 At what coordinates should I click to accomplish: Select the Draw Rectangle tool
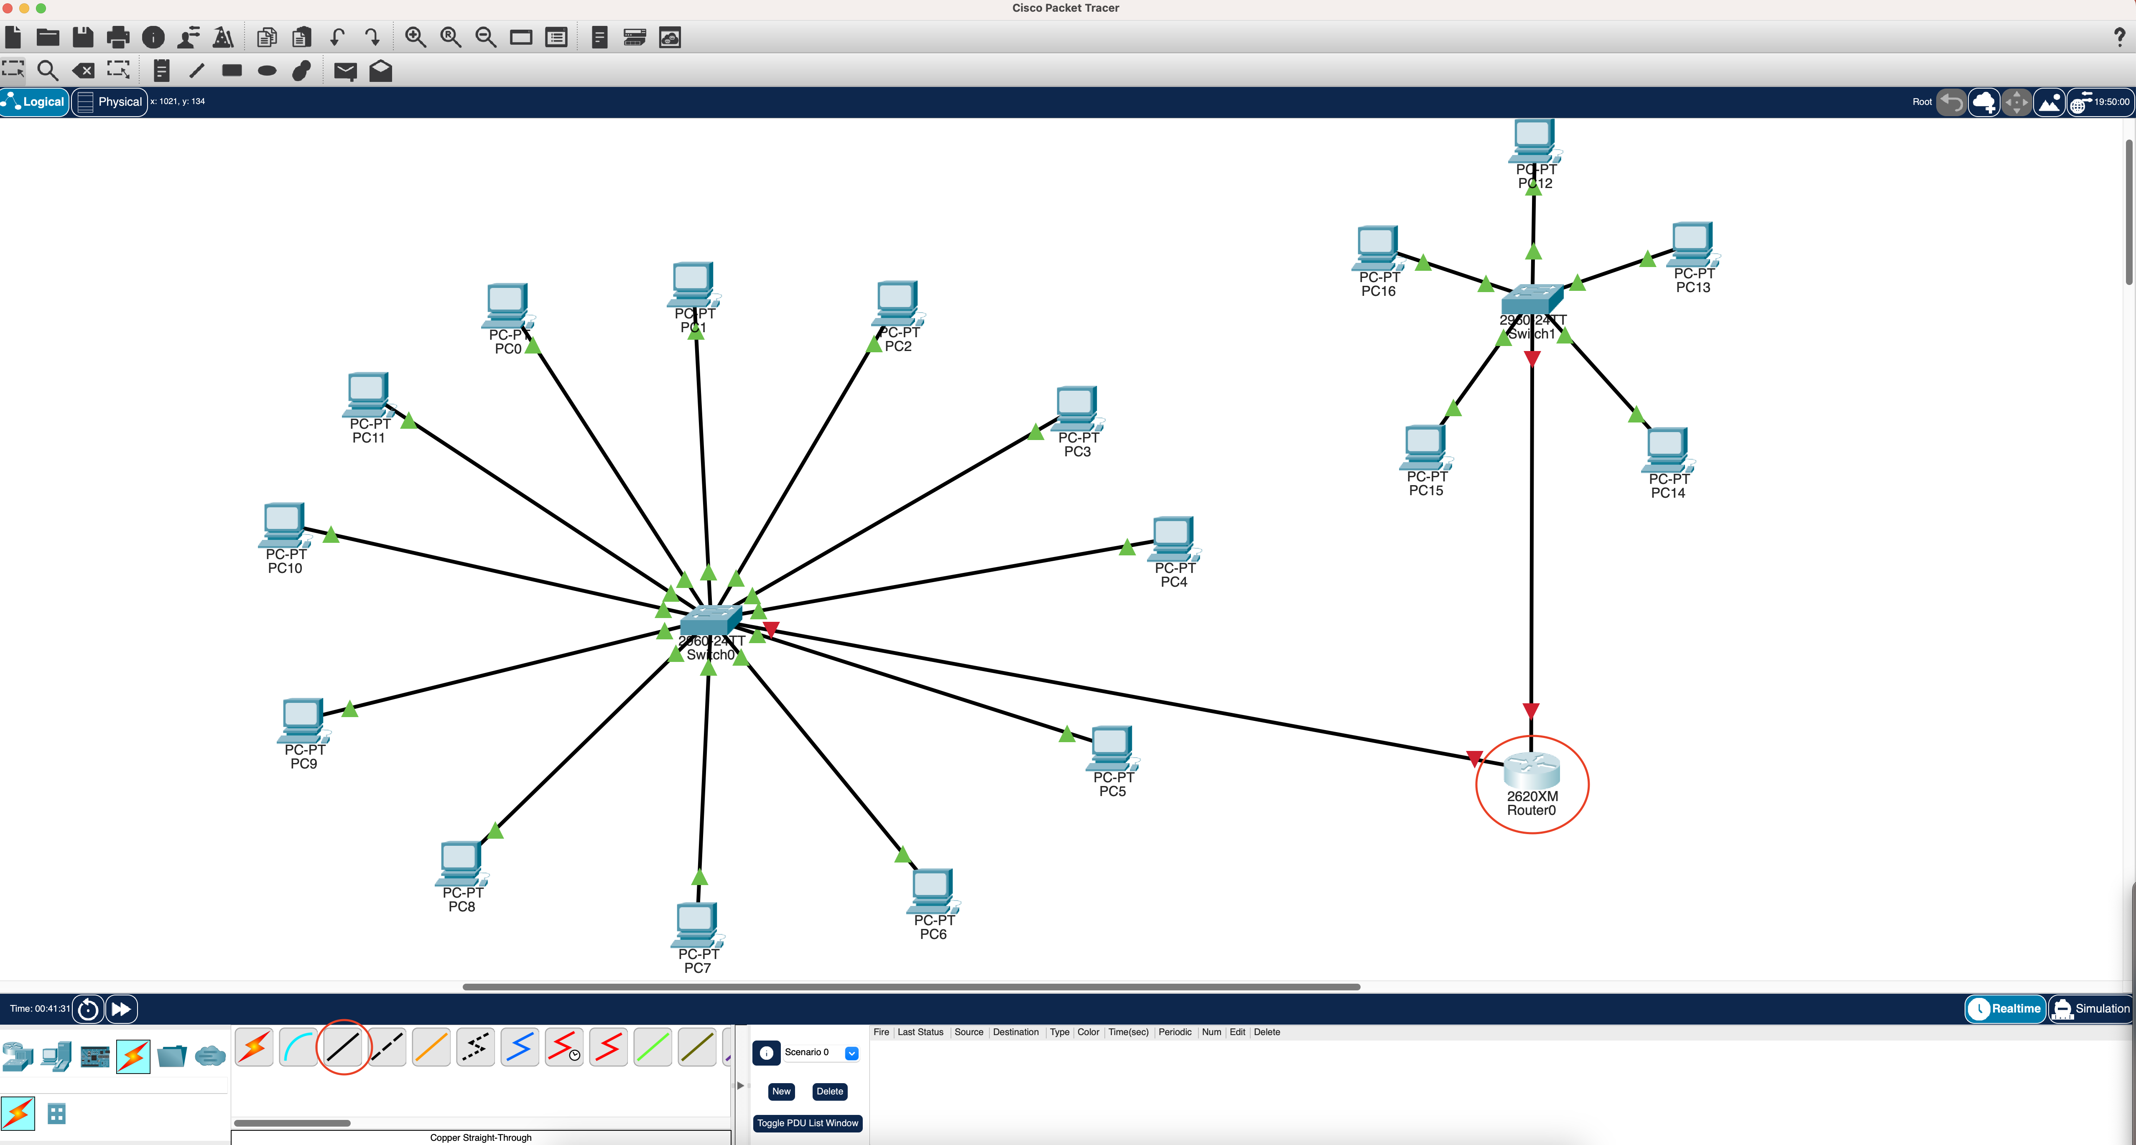click(232, 71)
